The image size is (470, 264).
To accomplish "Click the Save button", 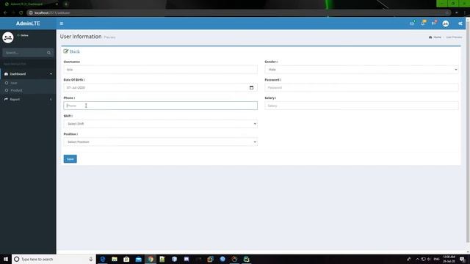I will (70, 159).
